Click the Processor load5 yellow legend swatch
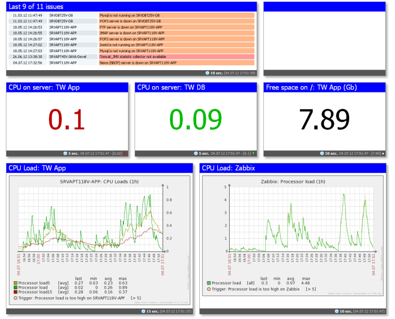 [15, 283]
